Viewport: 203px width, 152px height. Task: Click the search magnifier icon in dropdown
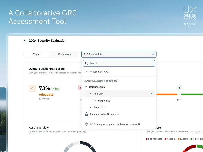coord(87,63)
